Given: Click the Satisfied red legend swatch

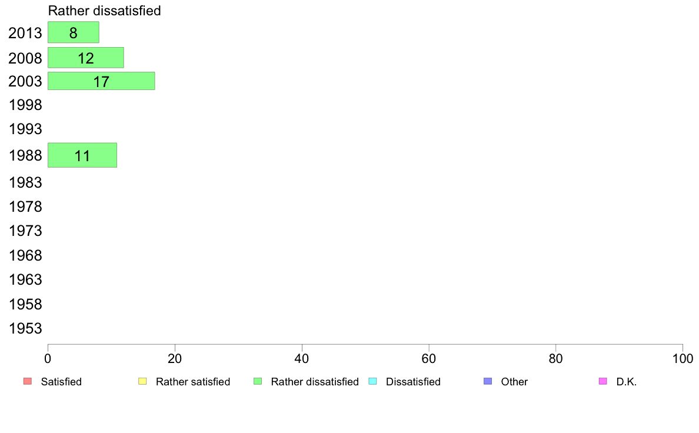Looking at the screenshot, I should (28, 381).
